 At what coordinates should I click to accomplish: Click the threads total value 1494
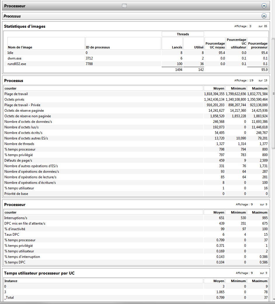point(179,70)
